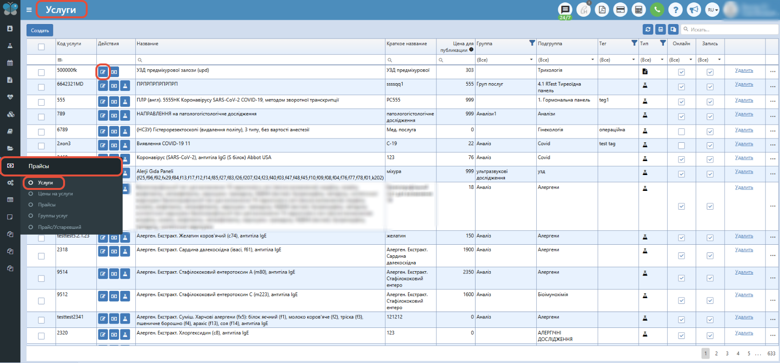This screenshot has width=780, height=363.
Task: Open more options dots for row 500000fk
Action: point(773,72)
